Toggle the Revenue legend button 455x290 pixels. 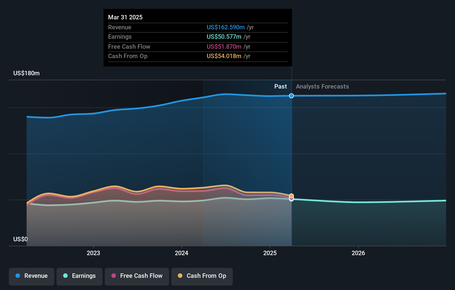coord(32,276)
